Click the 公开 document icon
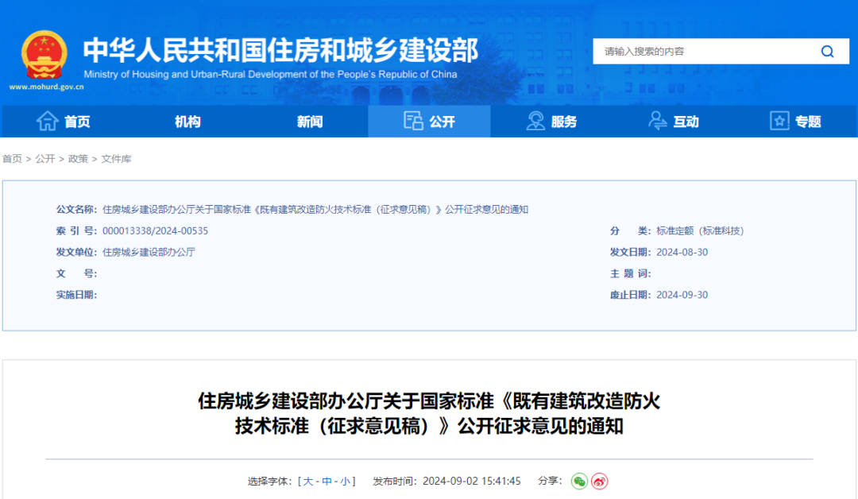 coord(413,121)
